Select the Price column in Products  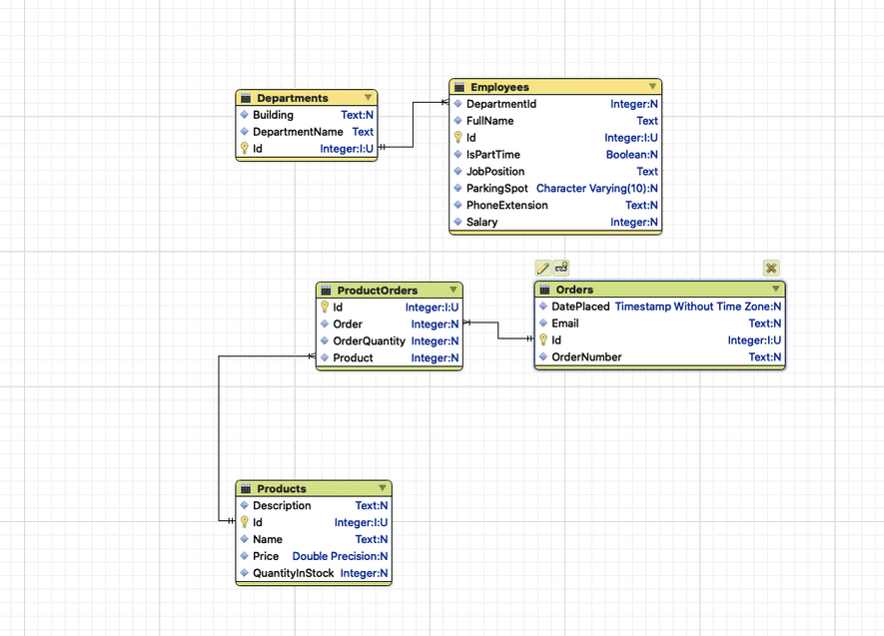[266, 556]
